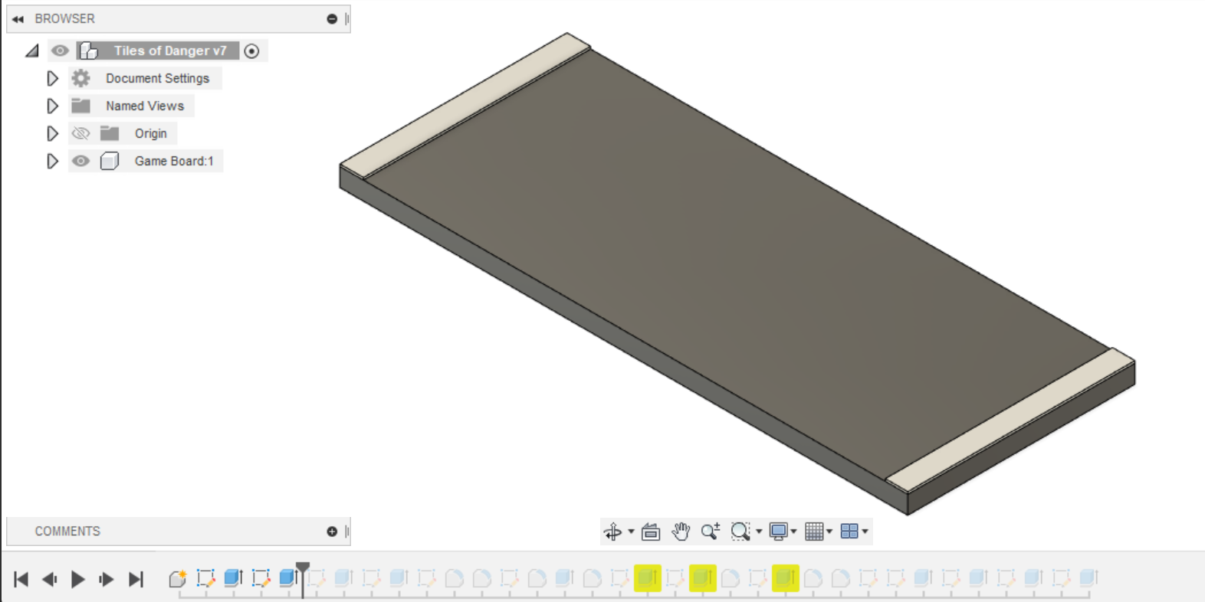Image resolution: width=1205 pixels, height=602 pixels.
Task: Activate Tiles of Danger v7 radio button
Action: [x=251, y=51]
